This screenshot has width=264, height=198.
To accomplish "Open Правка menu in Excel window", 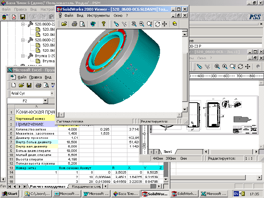I will (x=35, y=77).
